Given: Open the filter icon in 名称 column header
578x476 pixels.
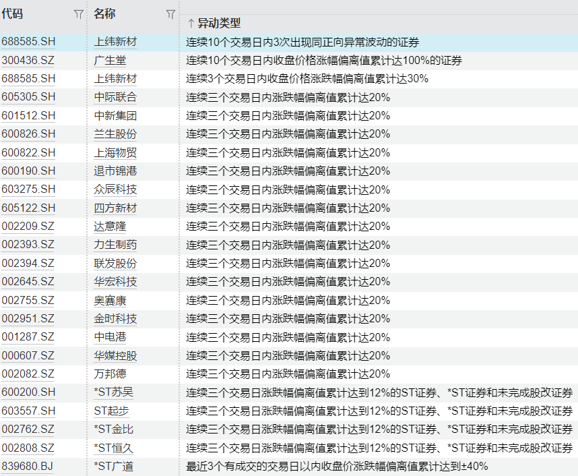Looking at the screenshot, I should [x=170, y=14].
